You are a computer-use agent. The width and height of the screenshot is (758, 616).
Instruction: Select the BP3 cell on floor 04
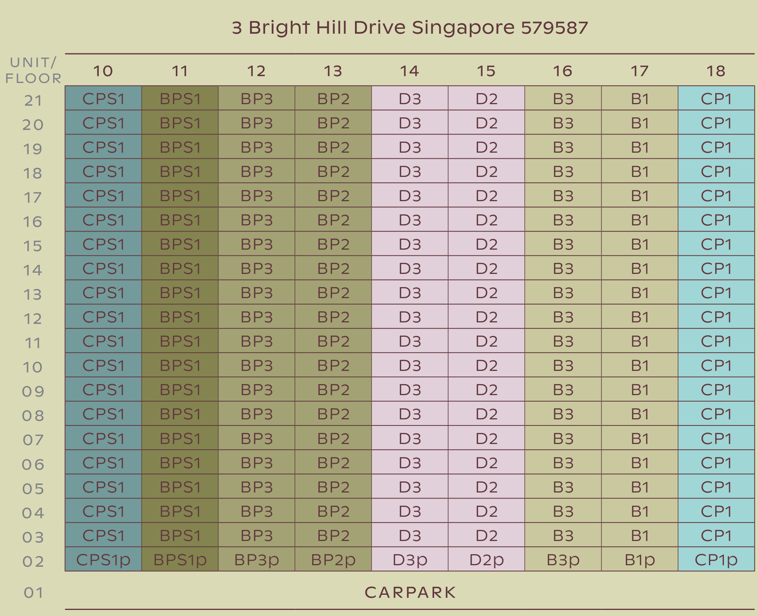coord(256,510)
